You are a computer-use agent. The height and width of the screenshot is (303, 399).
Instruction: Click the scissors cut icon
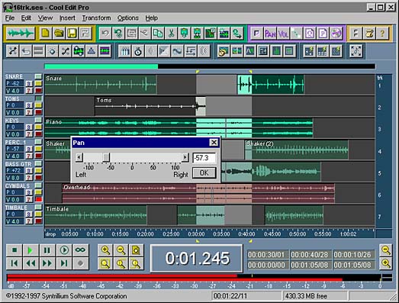click(171, 34)
